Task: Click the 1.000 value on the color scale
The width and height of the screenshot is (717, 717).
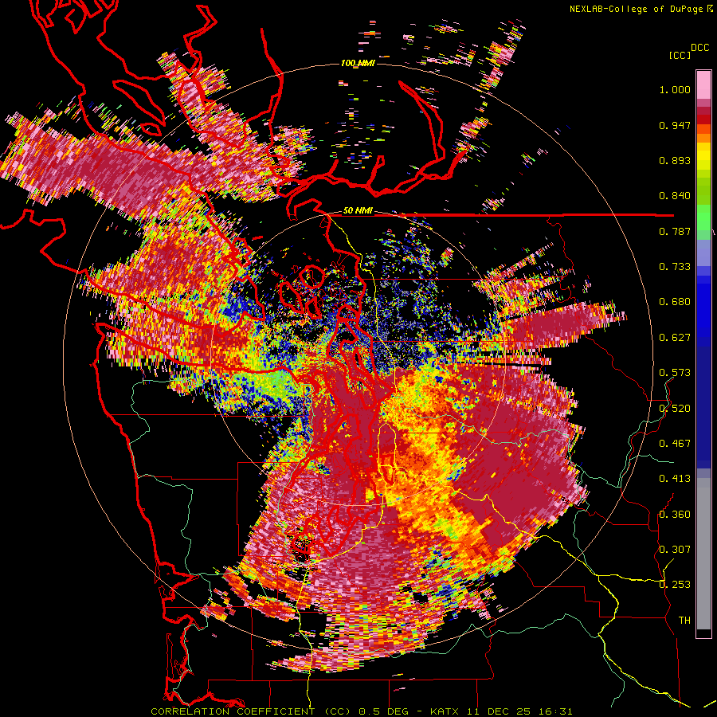Action: pyautogui.click(x=675, y=89)
